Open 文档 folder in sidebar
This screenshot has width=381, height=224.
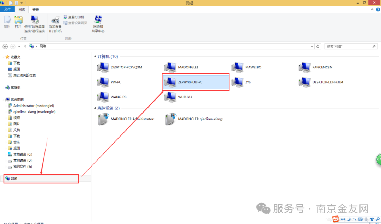14,130
